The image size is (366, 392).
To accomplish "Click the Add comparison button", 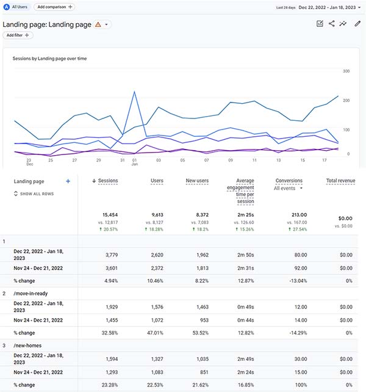I will [x=54, y=7].
